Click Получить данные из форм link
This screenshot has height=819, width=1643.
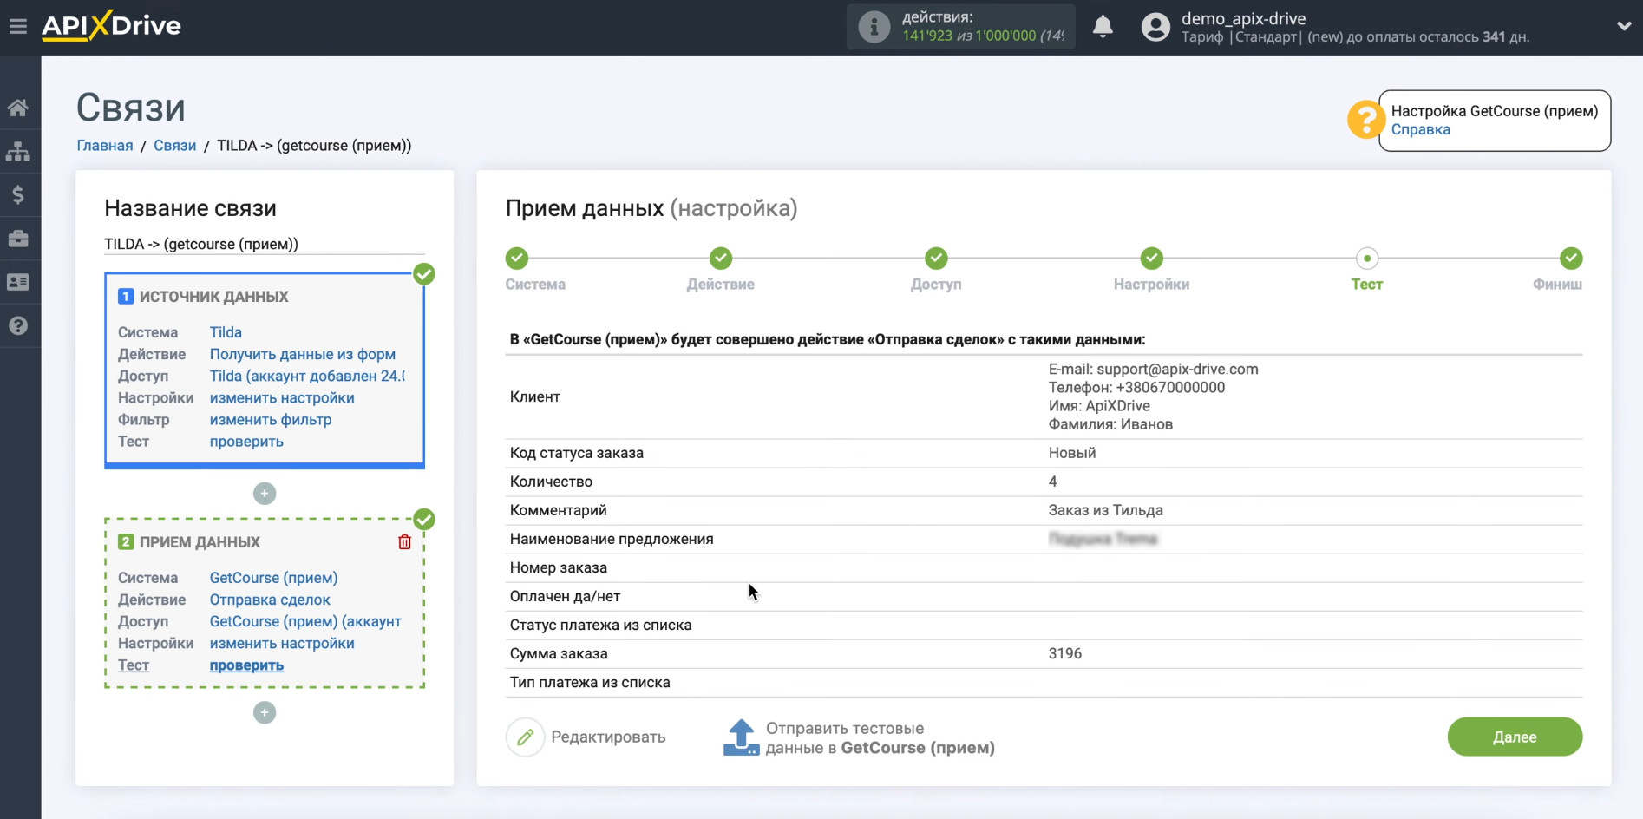coord(302,354)
